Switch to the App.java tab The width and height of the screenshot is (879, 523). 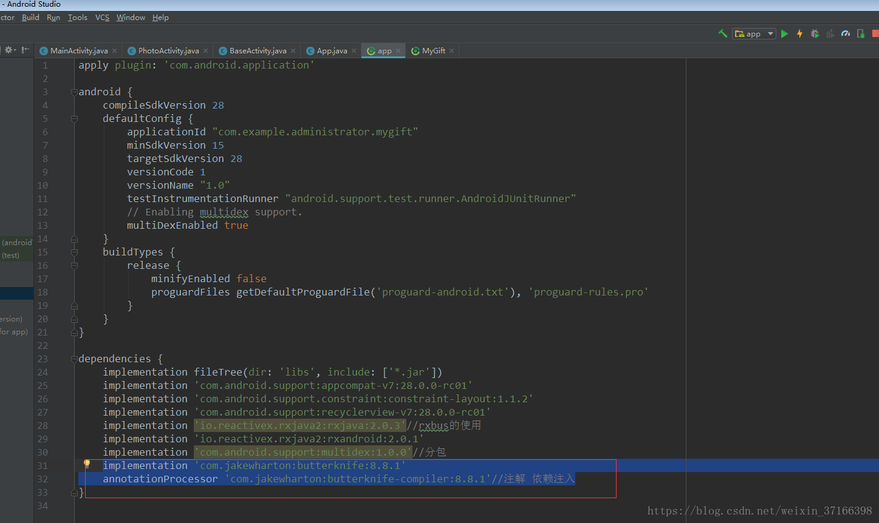[x=332, y=51]
